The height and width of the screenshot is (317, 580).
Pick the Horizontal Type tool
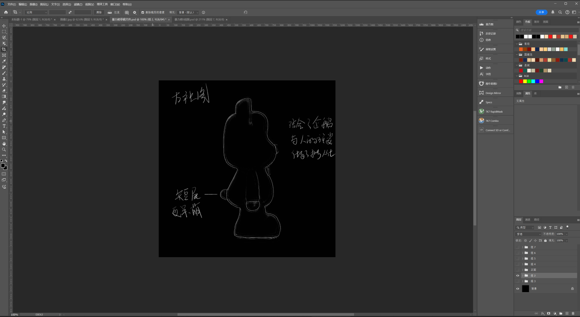pos(4,126)
